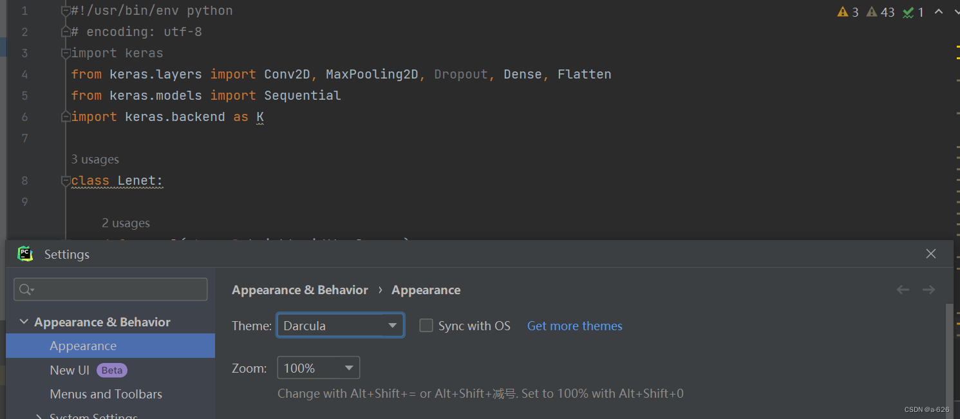This screenshot has height=419, width=960.
Task: Click the PyCharm logo in Settings title
Action: [x=26, y=254]
